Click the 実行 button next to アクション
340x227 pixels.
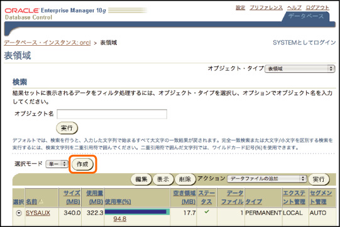[319, 179]
